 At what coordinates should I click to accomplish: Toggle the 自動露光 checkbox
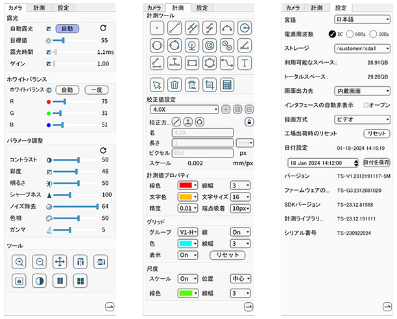(49, 29)
